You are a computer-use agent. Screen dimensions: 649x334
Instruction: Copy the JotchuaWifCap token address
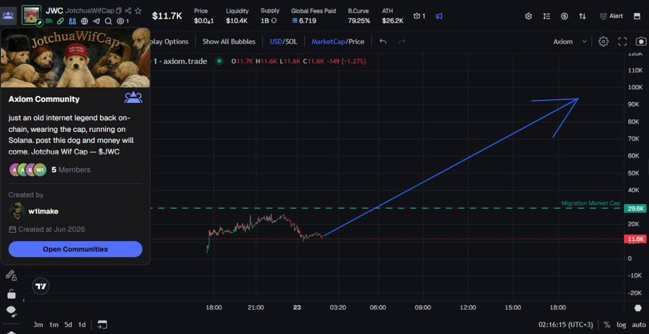[119, 10]
